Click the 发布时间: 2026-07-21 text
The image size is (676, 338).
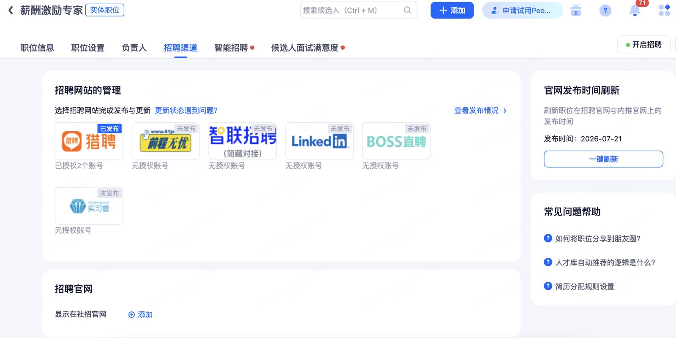click(583, 139)
